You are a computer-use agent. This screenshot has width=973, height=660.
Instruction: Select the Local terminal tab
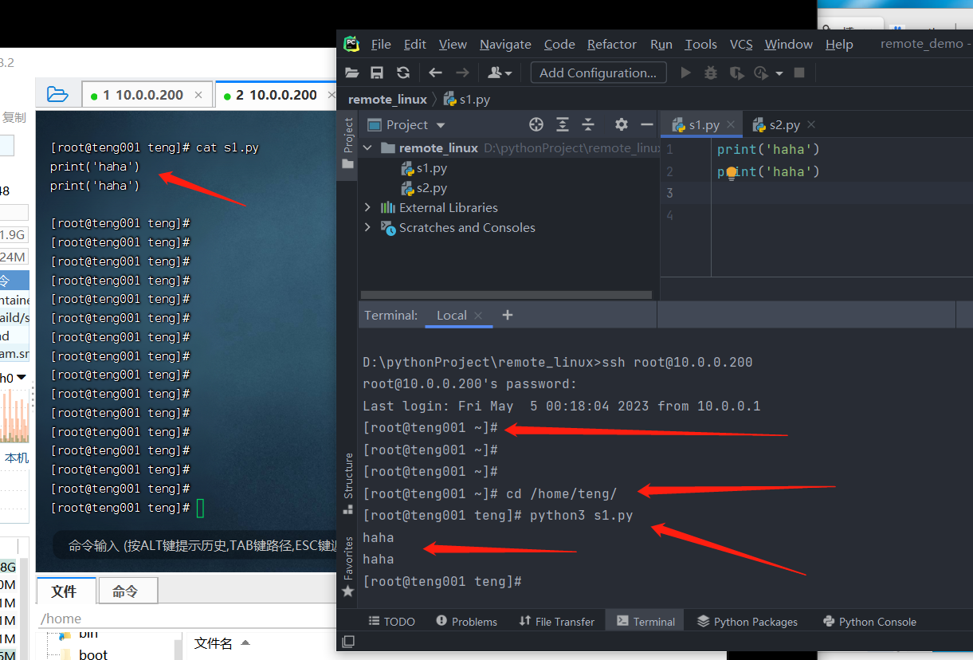(451, 315)
